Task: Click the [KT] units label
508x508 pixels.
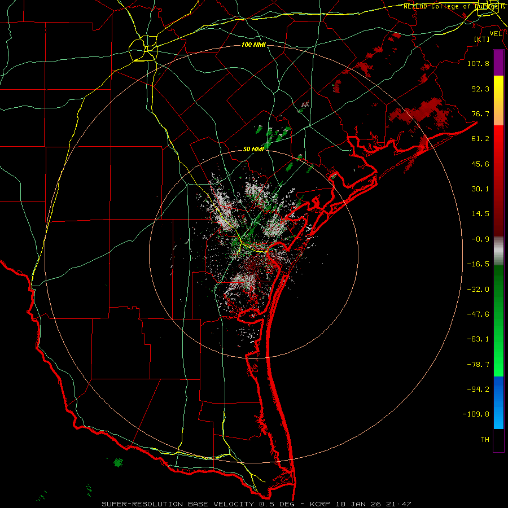Action: 482,39
